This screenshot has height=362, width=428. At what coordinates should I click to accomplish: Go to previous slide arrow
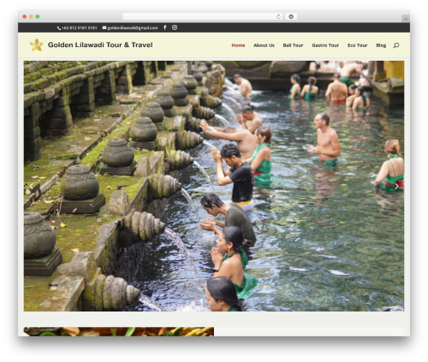point(31,187)
